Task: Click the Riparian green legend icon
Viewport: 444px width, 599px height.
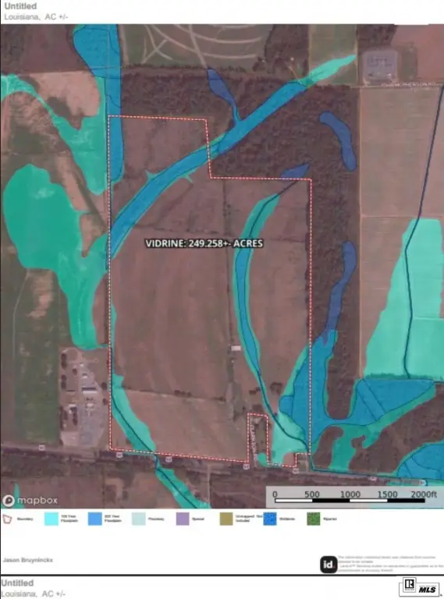Action: (314, 519)
